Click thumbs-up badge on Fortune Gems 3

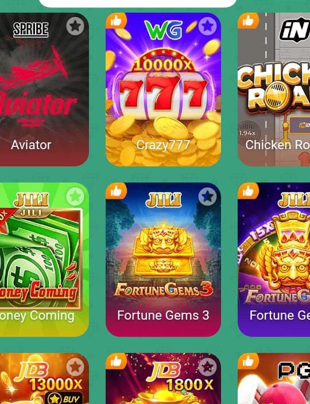(x=116, y=191)
